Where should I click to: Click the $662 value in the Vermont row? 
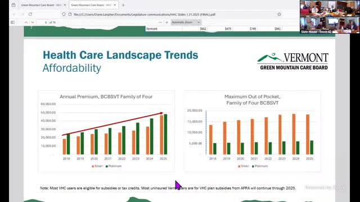pos(203,29)
